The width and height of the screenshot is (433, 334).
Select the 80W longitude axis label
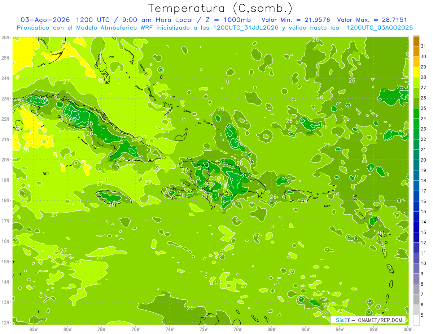67,329
